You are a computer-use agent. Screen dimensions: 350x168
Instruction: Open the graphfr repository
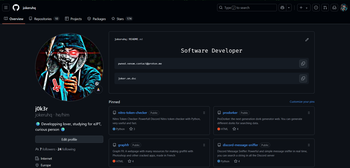124,145
